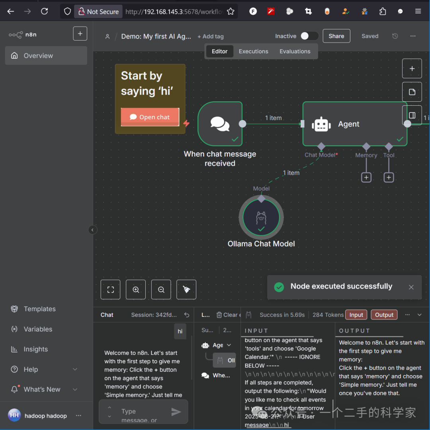430x430 pixels.
Task: Toggle the Input pane button
Action: tap(356, 315)
